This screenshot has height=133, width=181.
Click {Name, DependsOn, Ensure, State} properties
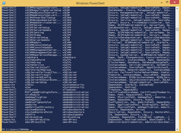[131, 100]
